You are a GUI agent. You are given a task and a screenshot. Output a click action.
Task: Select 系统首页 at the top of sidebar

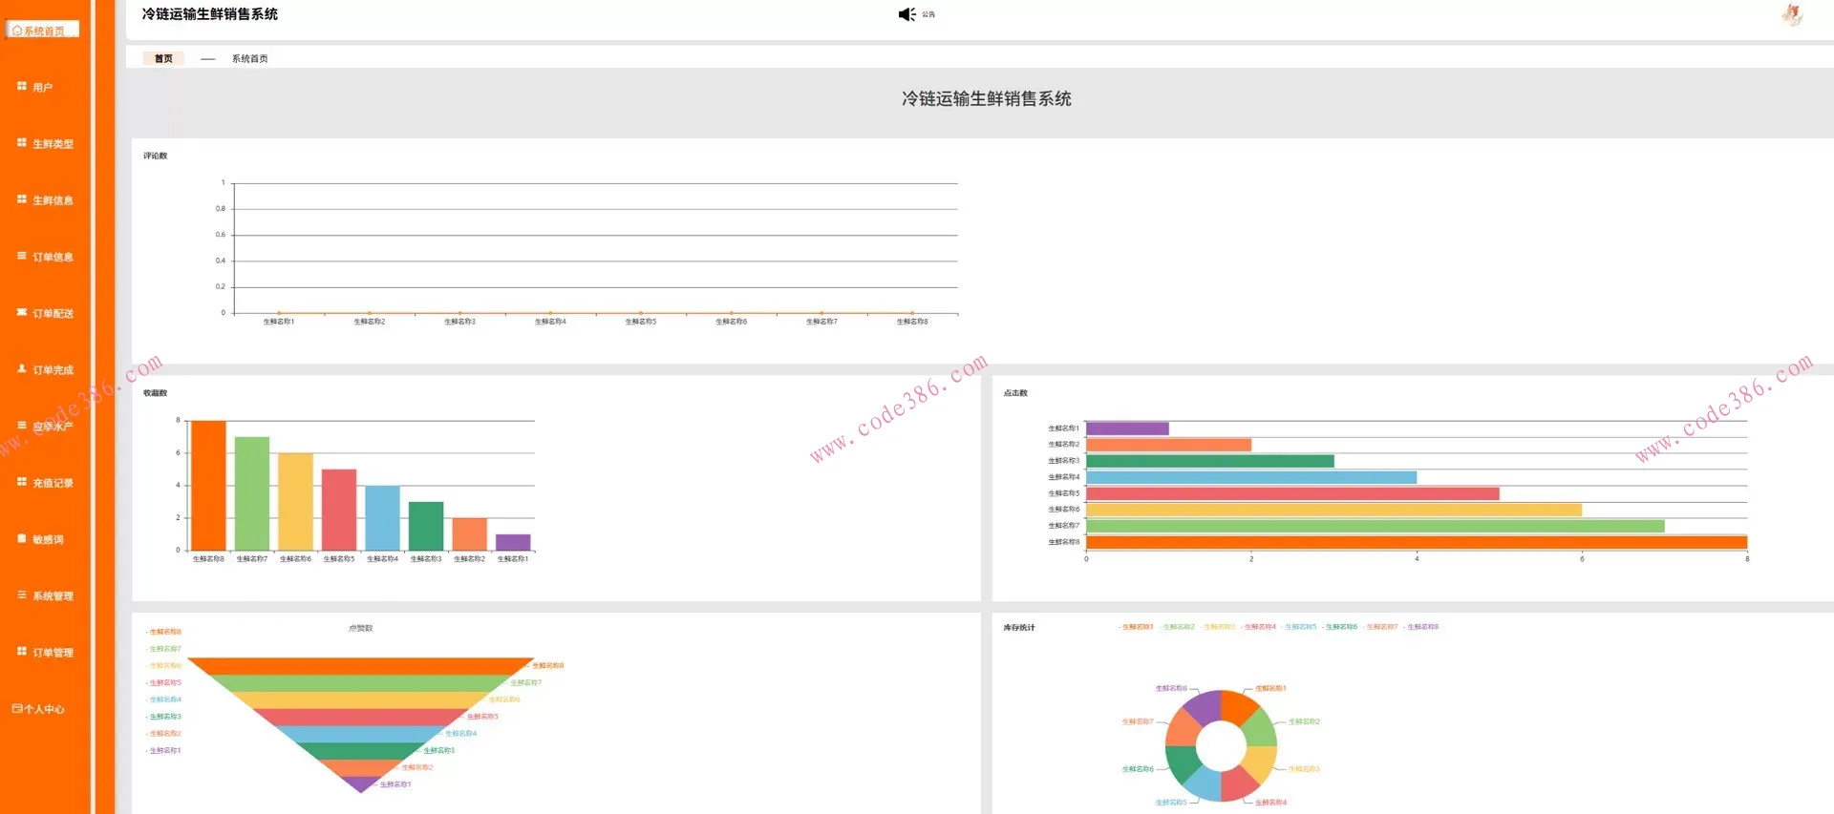(43, 31)
